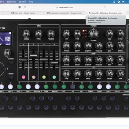Click the PART4 step button

pos(28,87)
